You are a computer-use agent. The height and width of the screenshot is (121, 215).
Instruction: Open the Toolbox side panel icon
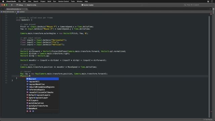point(214,9)
